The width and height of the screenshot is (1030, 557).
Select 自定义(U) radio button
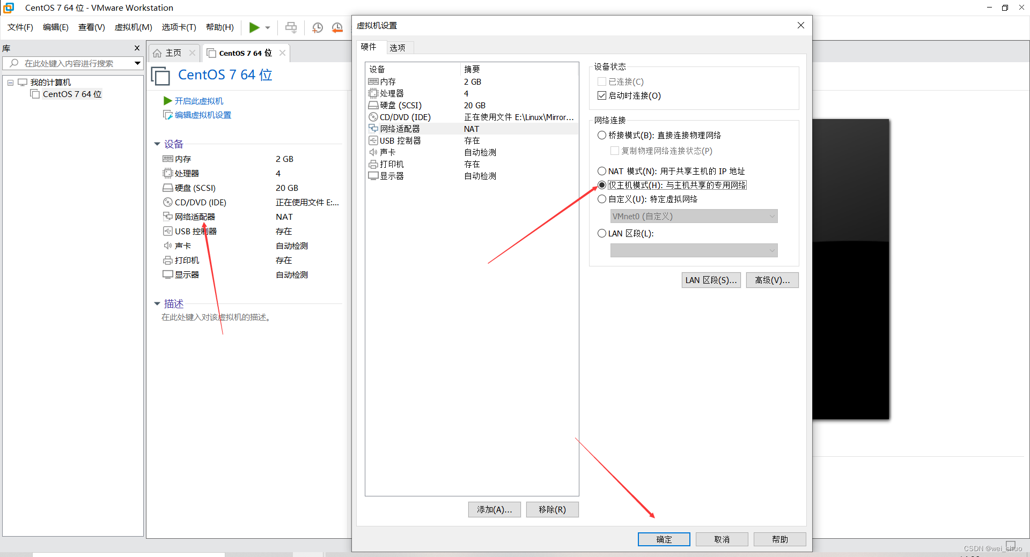click(x=602, y=199)
